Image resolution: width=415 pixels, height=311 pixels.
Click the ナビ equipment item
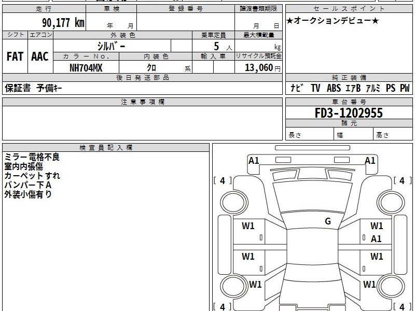296,88
